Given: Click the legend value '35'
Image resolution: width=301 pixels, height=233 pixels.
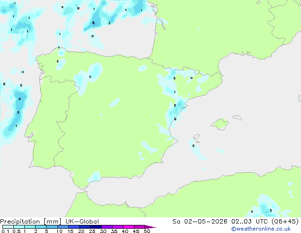Looking at the screenshot, I should coord(114,231).
